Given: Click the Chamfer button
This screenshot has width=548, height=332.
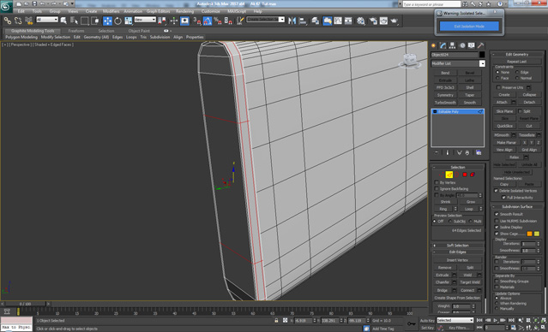Looking at the screenshot, I should coord(443,282).
